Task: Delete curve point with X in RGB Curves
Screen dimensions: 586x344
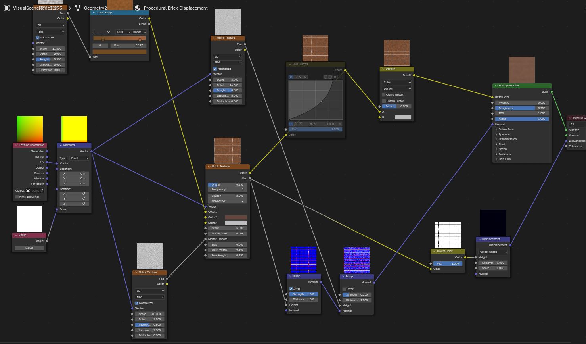Action: point(340,124)
